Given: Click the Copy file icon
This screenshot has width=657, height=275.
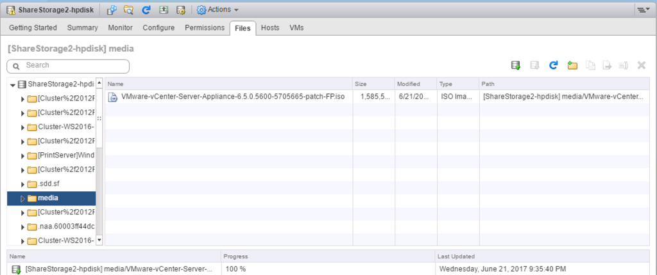Looking at the screenshot, I should click(590, 65).
